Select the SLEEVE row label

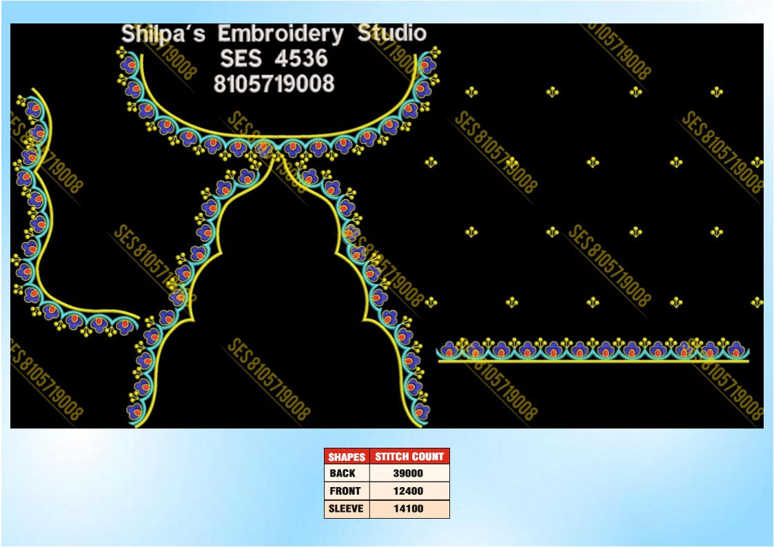(347, 508)
